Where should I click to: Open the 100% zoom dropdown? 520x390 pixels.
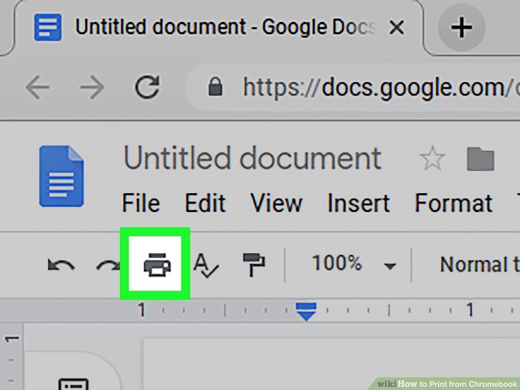354,264
